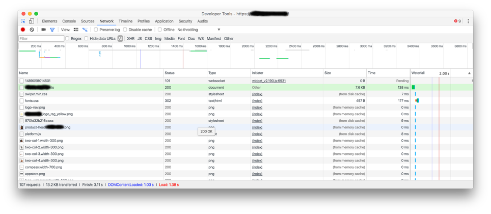Open the DevTools three-dot menu
This screenshot has width=491, height=214.
tap(468, 21)
